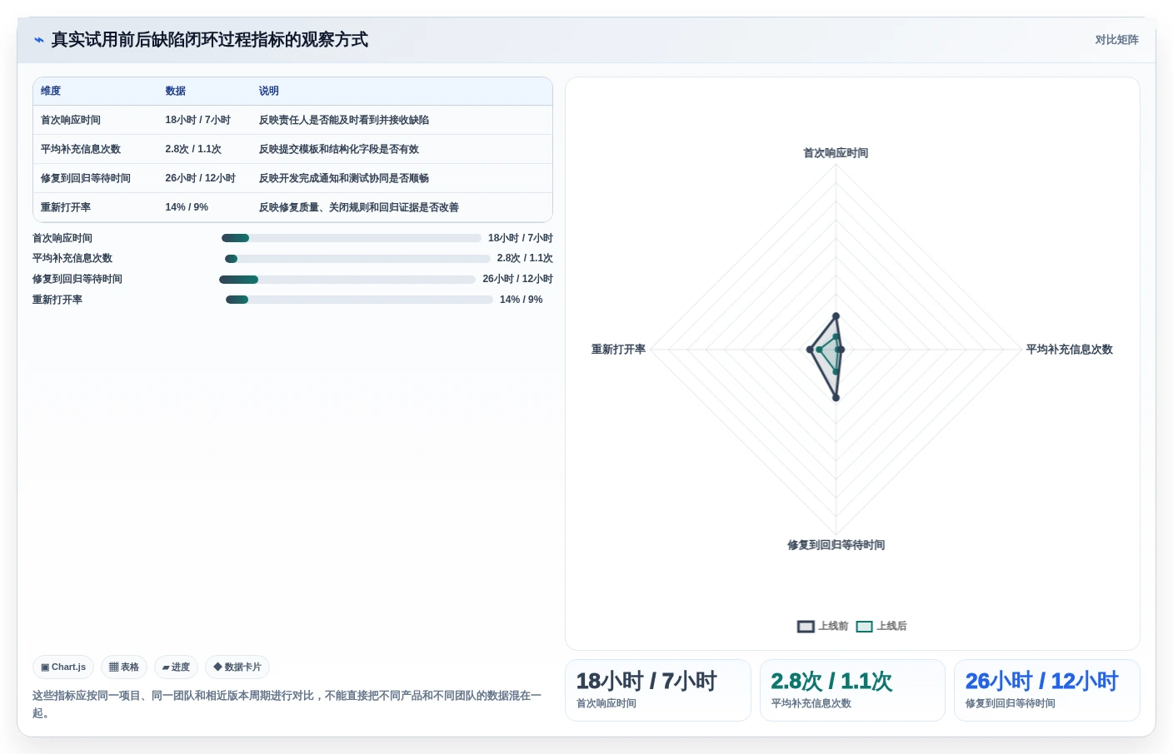Click the 重新打开率 progress bar
1173x754 pixels.
tap(359, 300)
